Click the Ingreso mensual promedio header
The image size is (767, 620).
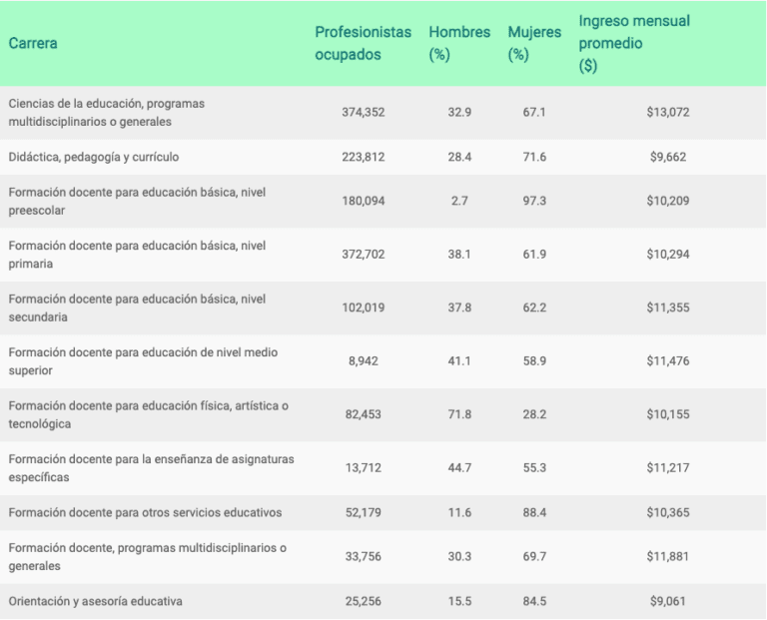[x=634, y=43]
